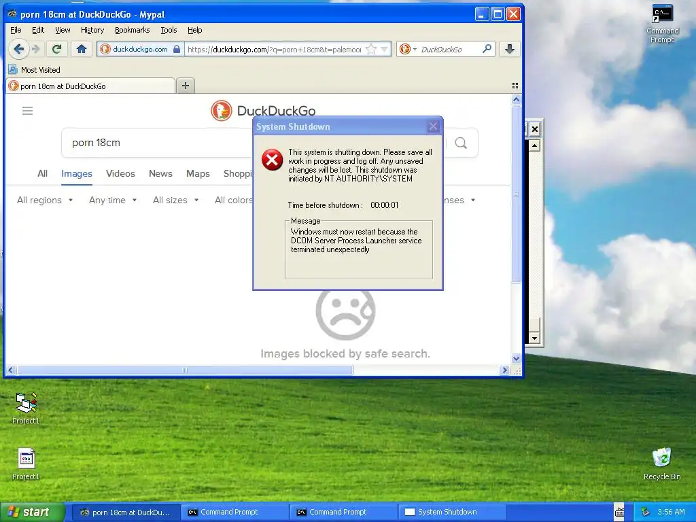Click the search bar magnifier icon
This screenshot has width=696, height=522.
487,49
